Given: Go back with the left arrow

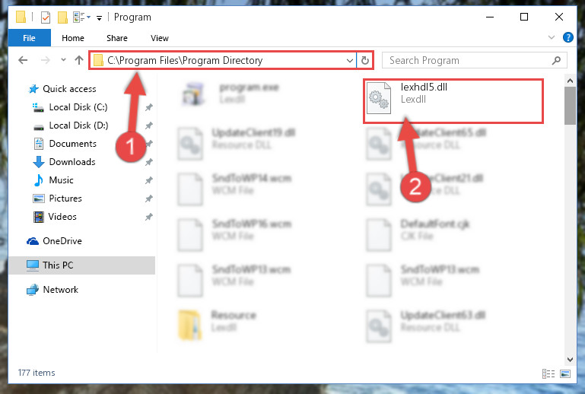Looking at the screenshot, I should 23,60.
